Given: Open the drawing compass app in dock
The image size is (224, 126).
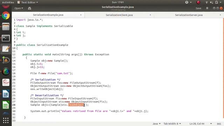Looking at the screenshot, I should click(x=6, y=60).
